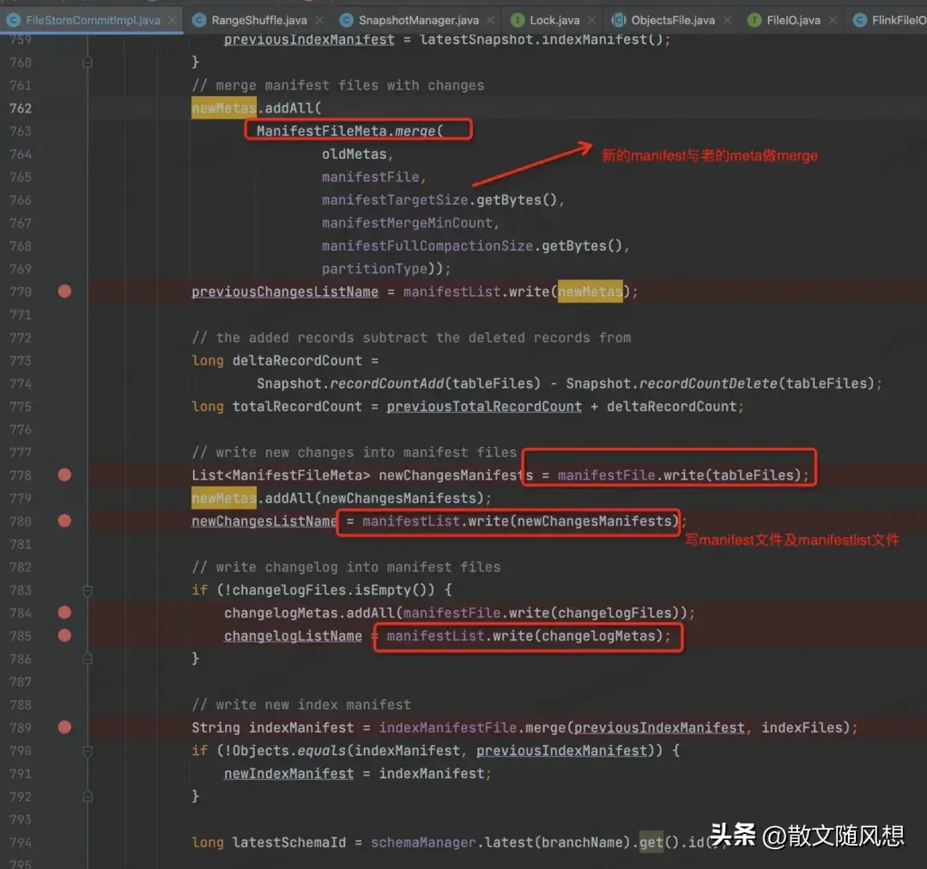This screenshot has height=869, width=927.
Task: Click line number 762 in the gutter
Action: click(x=21, y=108)
